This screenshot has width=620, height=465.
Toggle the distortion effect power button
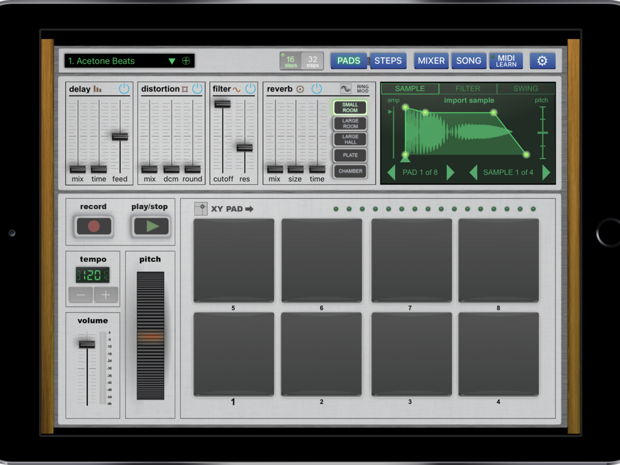pos(197,89)
